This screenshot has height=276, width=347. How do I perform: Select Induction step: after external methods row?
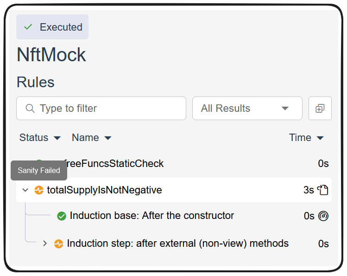pyautogui.click(x=177, y=244)
